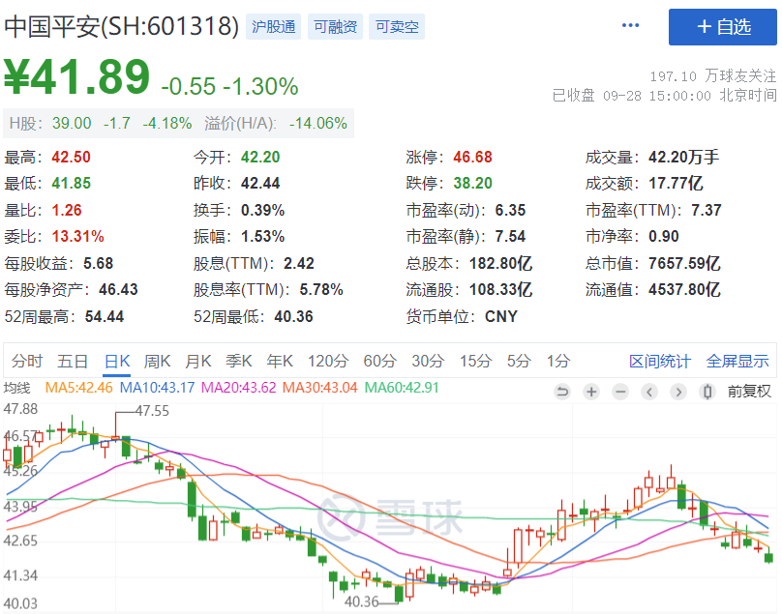Add stock with the +自选 button

click(723, 27)
